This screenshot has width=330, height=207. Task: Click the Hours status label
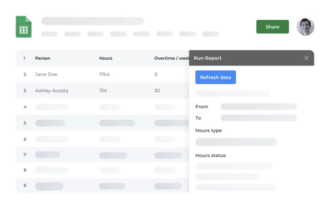[210, 156]
